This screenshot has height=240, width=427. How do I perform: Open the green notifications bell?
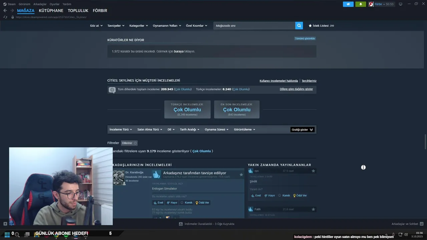[x=361, y=4]
